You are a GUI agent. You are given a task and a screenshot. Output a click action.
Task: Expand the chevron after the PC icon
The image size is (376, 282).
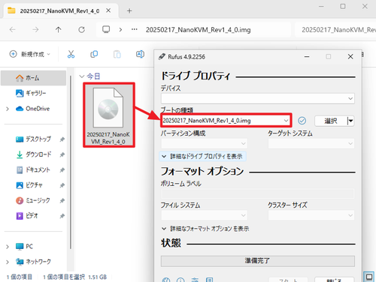tap(120, 30)
